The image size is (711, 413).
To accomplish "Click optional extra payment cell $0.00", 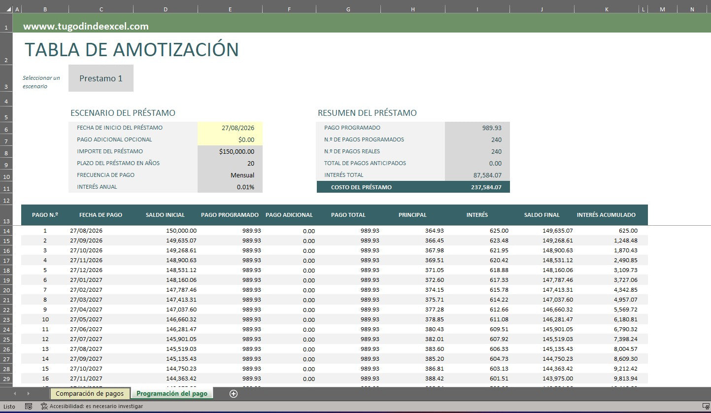I will 230,139.
